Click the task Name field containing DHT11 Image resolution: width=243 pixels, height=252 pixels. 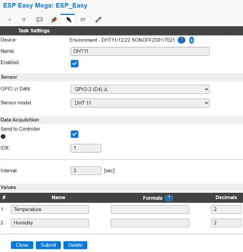pos(140,51)
